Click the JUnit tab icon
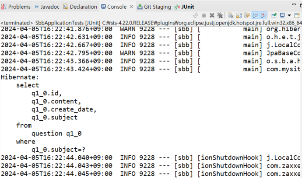 (177, 7)
